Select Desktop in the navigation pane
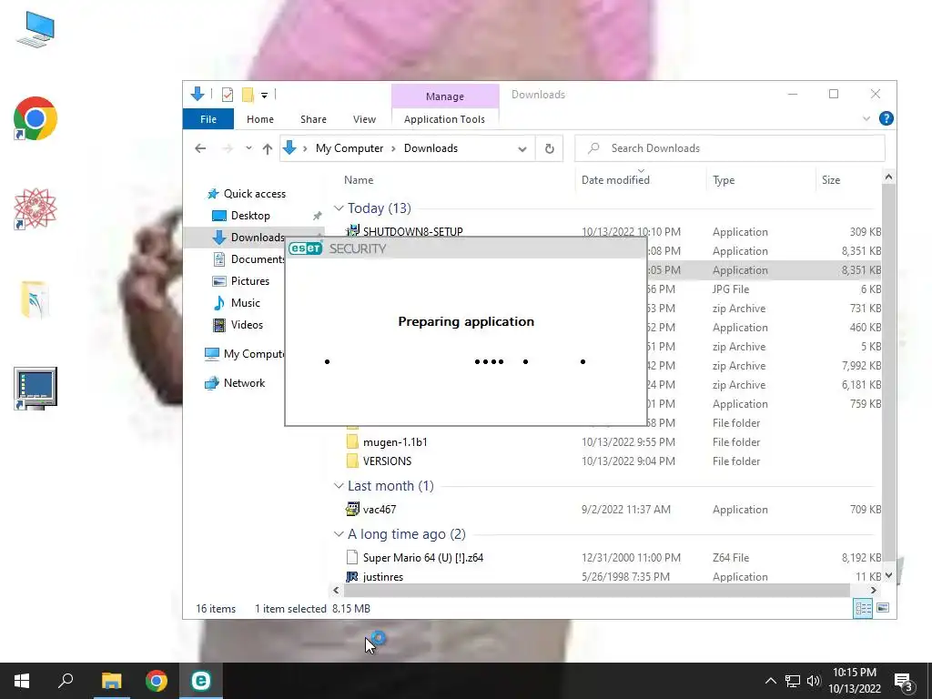 pyautogui.click(x=250, y=216)
